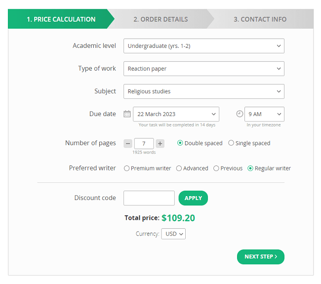Change the 9 AM time dropdown

(264, 114)
